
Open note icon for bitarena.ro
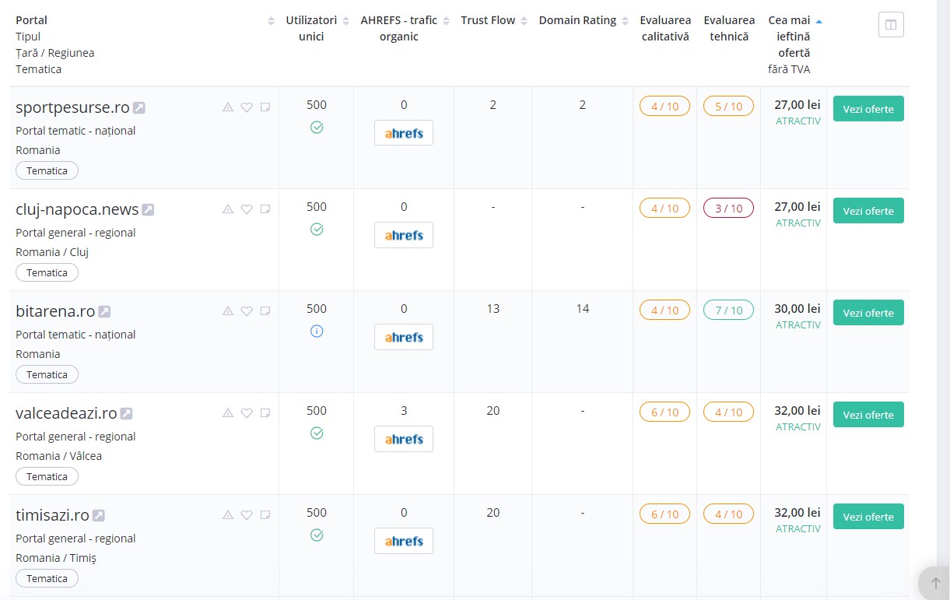pos(265,311)
